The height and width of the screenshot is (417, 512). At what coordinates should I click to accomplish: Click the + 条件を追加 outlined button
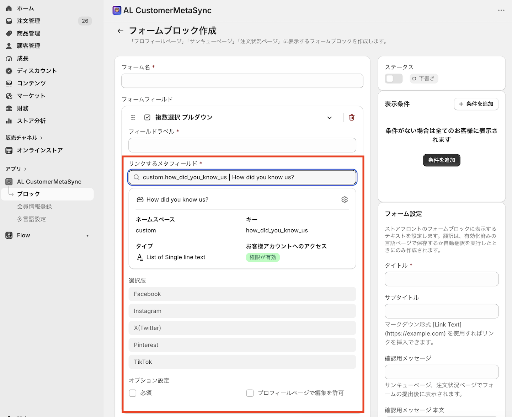coord(476,104)
